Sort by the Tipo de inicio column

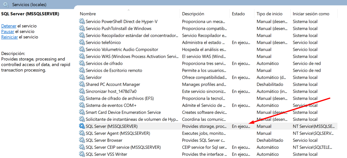tap(269, 14)
